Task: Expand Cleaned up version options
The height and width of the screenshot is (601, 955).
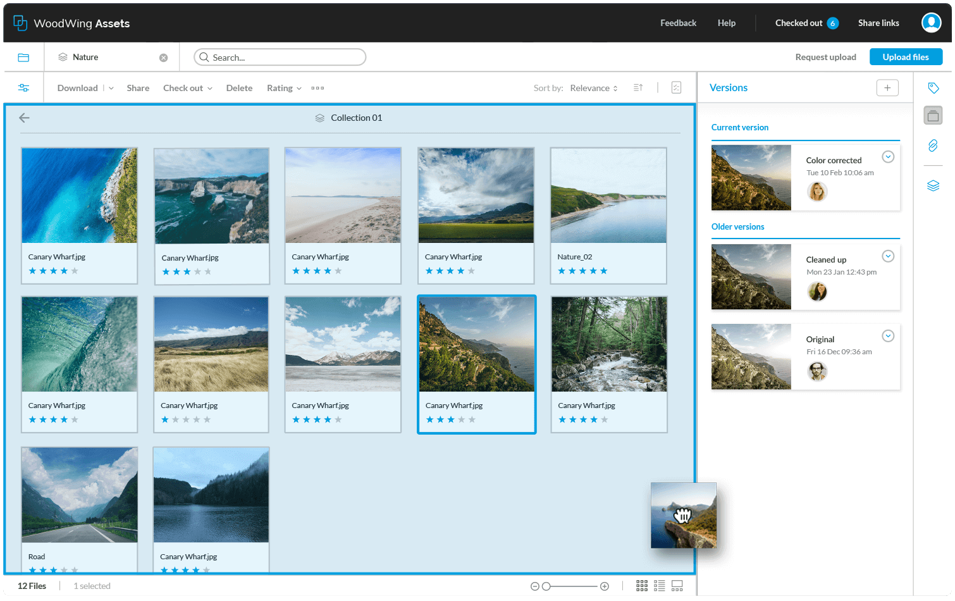Action: (x=888, y=256)
